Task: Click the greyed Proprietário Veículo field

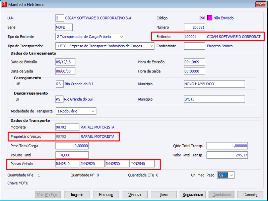Action: (67, 137)
